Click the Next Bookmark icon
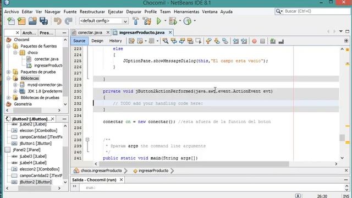The width and height of the screenshot is (352, 198). (217, 41)
